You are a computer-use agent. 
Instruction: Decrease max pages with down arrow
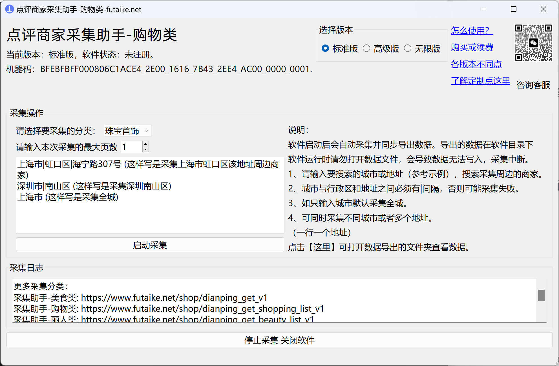tap(145, 150)
